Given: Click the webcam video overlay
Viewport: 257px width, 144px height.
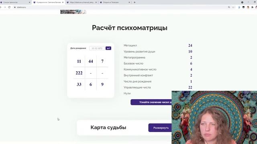Looking at the screenshot, I should point(214,117).
